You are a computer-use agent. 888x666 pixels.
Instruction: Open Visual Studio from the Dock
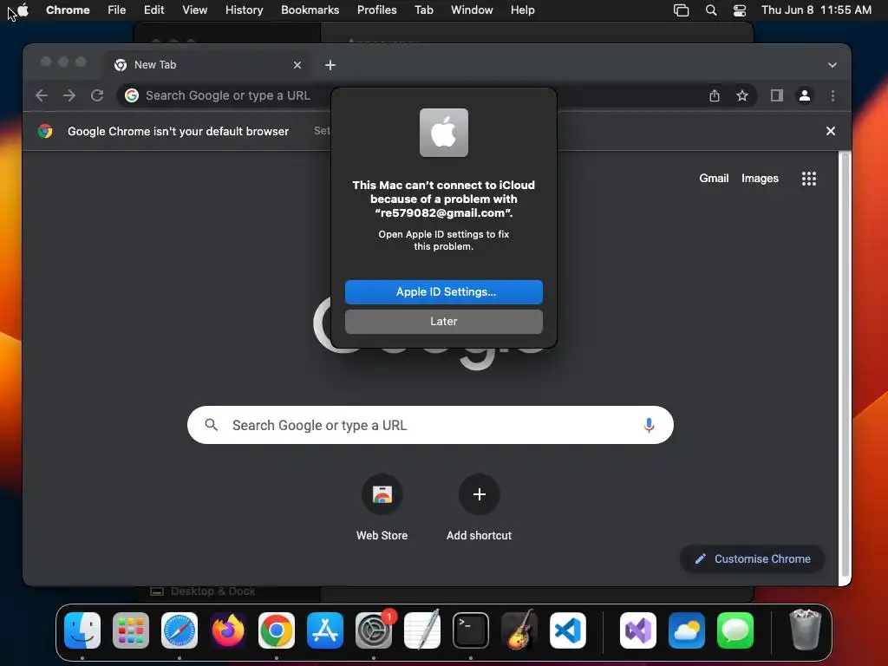point(638,630)
